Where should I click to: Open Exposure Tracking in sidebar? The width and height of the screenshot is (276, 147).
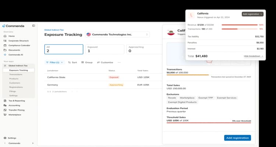[x=18, y=70]
